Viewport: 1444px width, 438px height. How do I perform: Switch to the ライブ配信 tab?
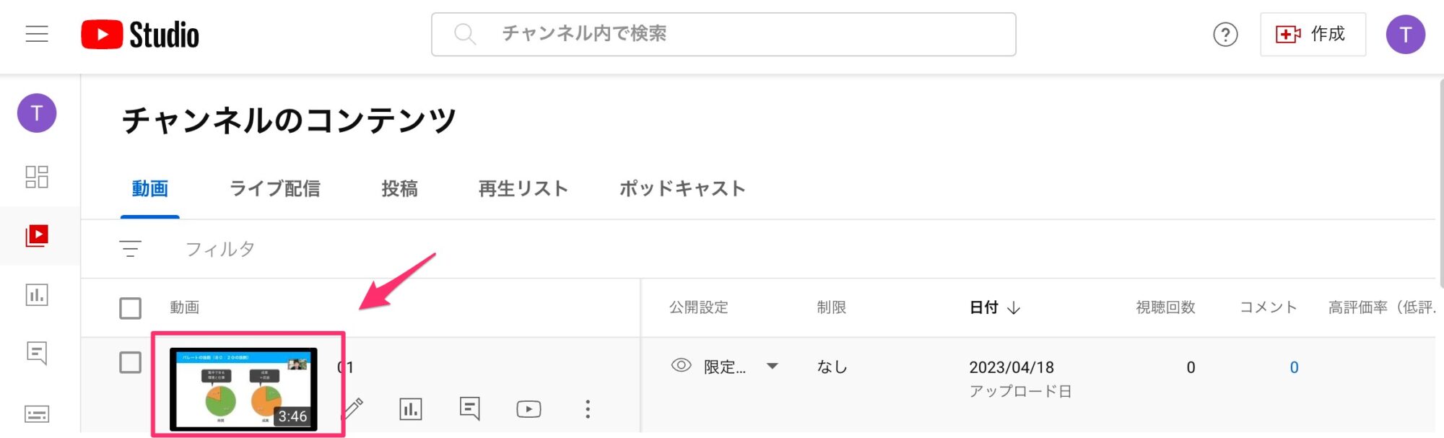[x=275, y=188]
